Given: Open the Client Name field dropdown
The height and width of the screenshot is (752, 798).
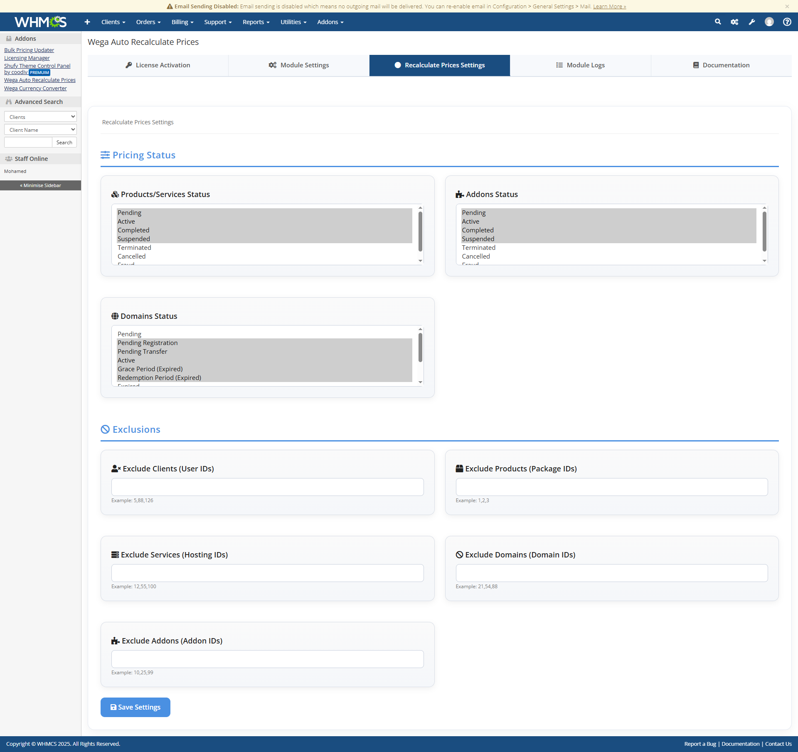Looking at the screenshot, I should point(40,130).
